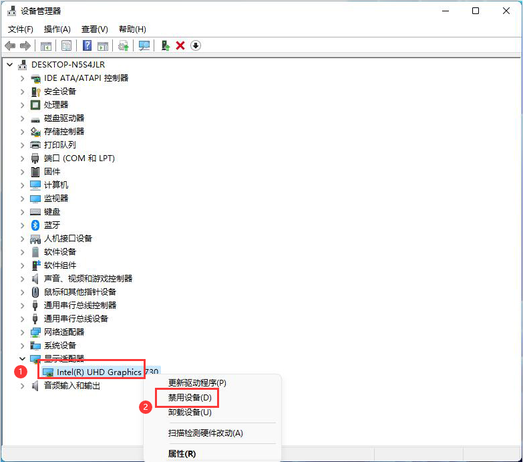Click the Bluetooth icon next to 蓝牙
This screenshot has width=523, height=462.
click(x=35, y=225)
